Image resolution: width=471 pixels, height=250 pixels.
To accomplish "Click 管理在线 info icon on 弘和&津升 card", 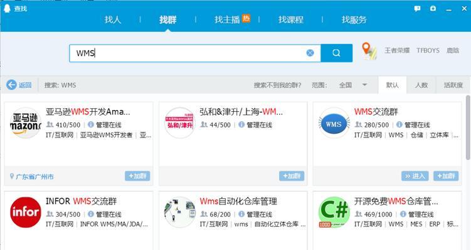I will 241,124.
